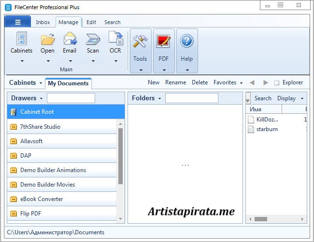Expand the Cabinets ribbon dropdown arrow

pyautogui.click(x=22, y=61)
